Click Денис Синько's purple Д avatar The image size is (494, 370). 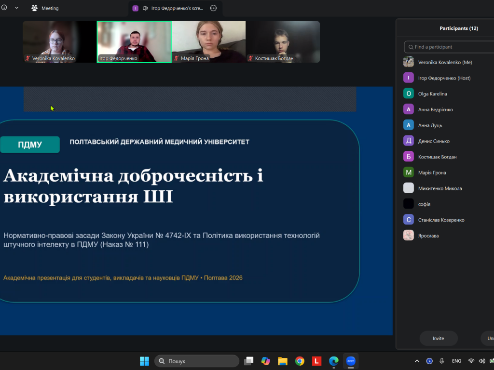pos(409,141)
